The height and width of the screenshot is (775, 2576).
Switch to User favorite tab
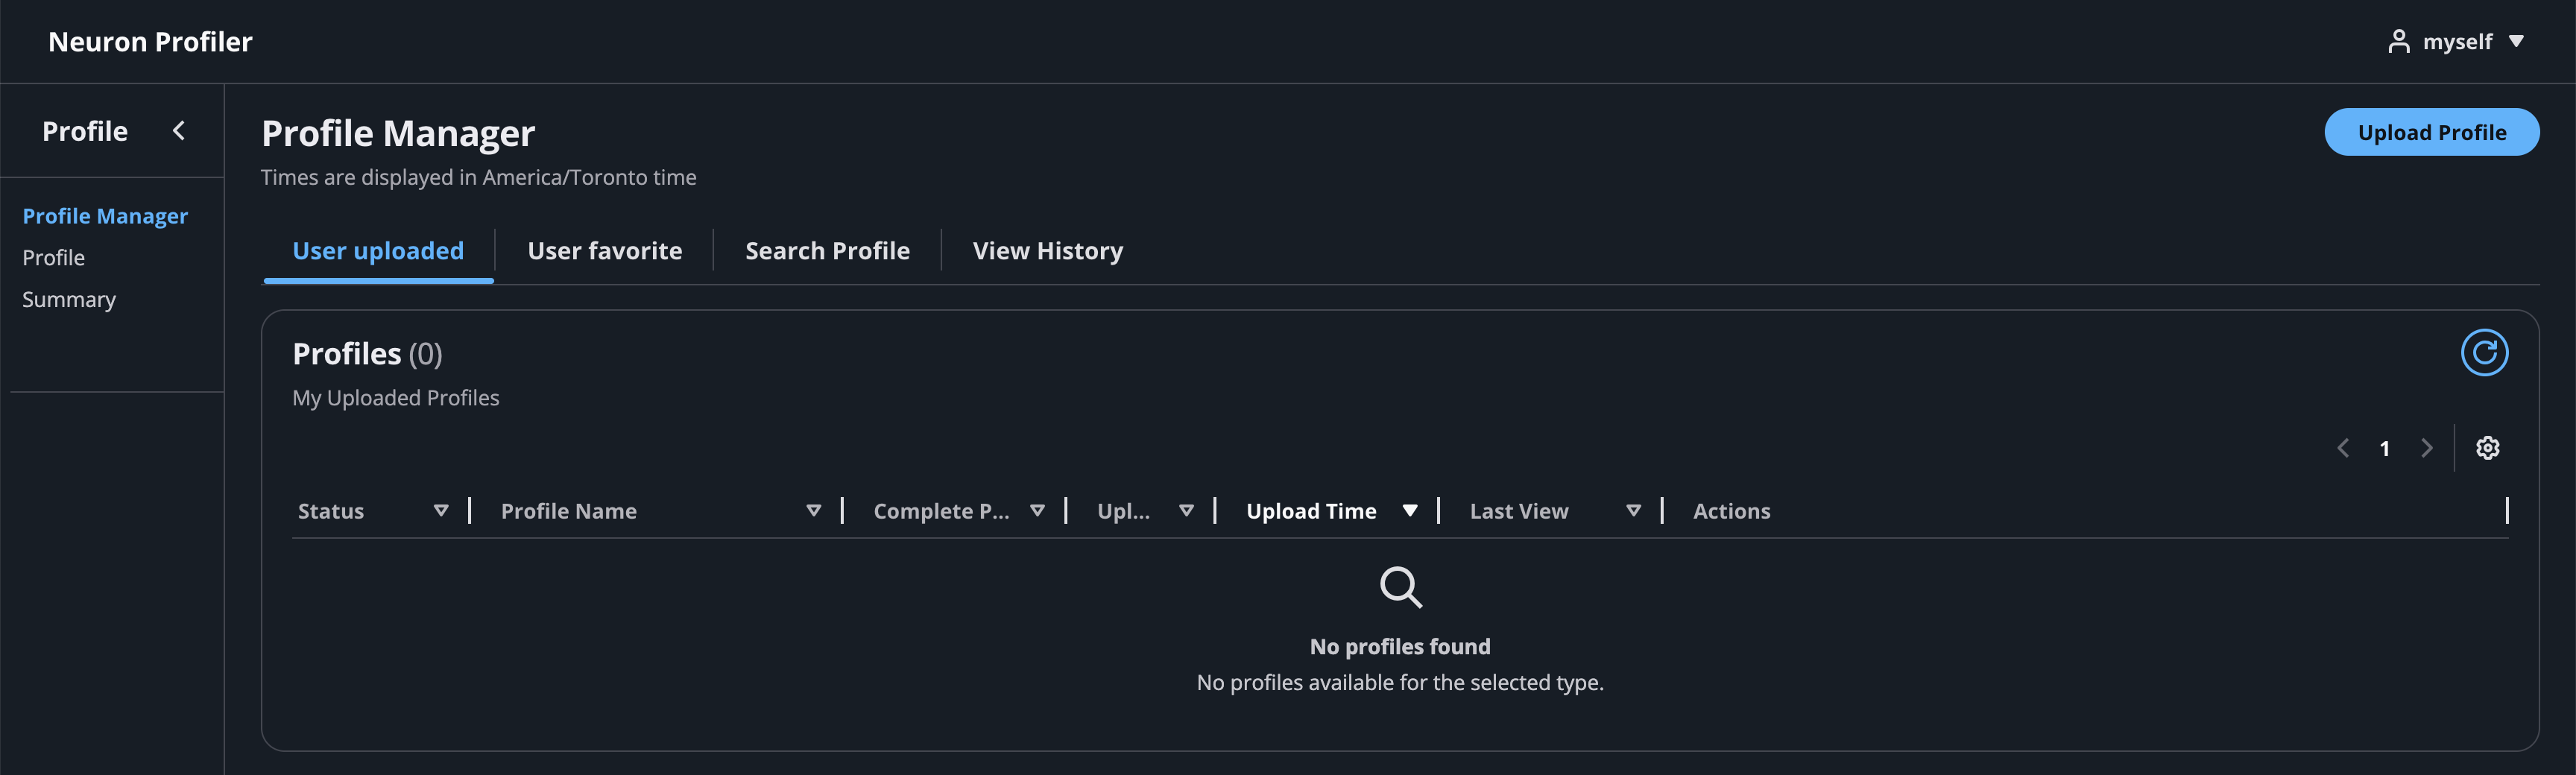(x=604, y=251)
